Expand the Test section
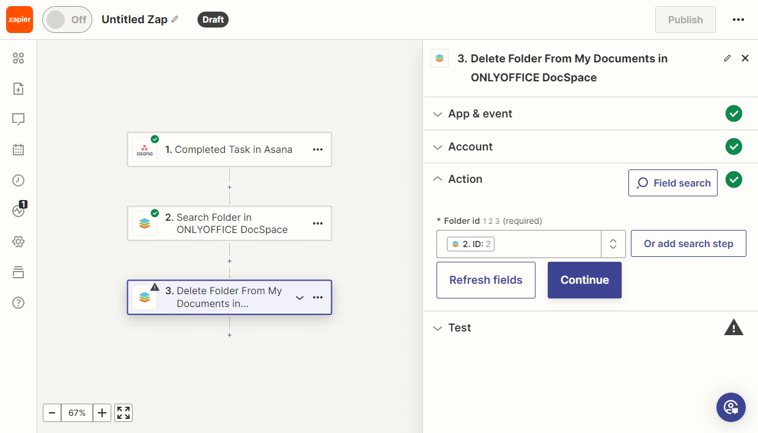 [460, 328]
